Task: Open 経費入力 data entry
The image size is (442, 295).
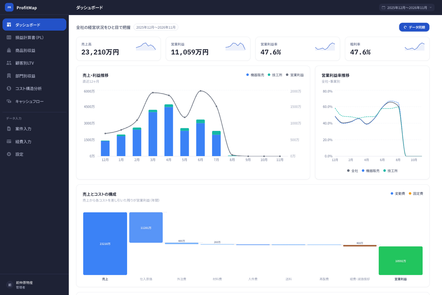Action: (34, 142)
